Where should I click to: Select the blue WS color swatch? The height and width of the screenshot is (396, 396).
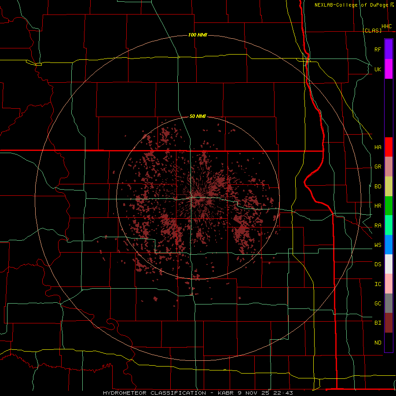coord(389,245)
